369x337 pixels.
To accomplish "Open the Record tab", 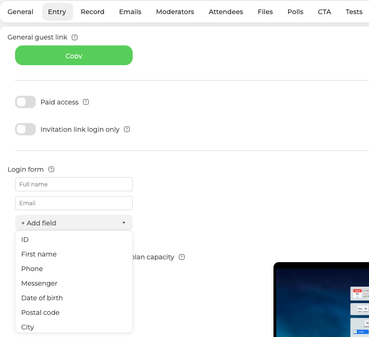I will point(92,12).
